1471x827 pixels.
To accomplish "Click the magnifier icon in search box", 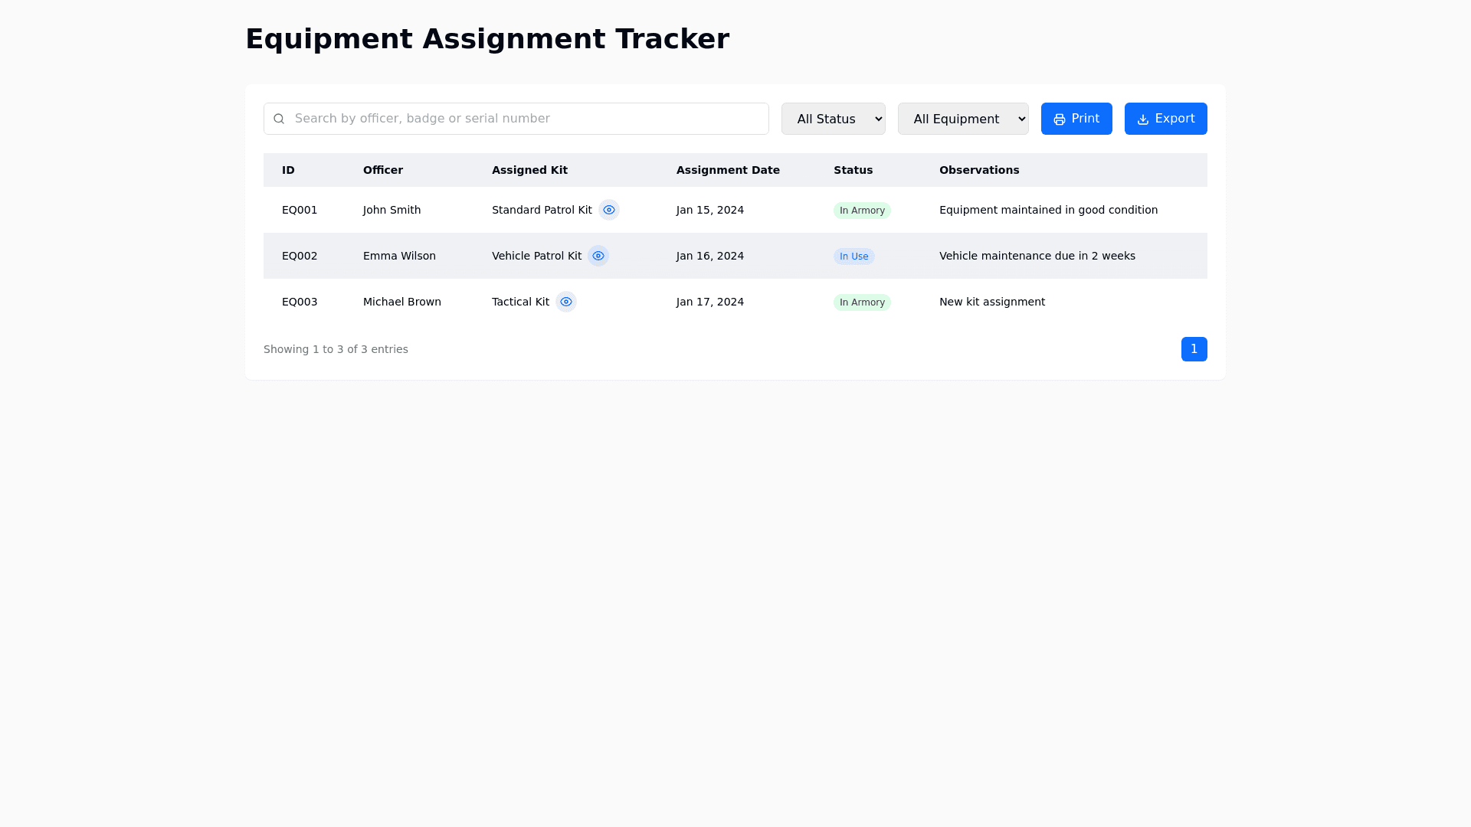I will tap(279, 119).
